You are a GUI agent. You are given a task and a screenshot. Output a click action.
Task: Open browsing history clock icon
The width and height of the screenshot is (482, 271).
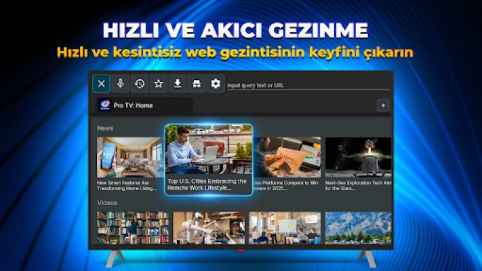[x=139, y=83]
